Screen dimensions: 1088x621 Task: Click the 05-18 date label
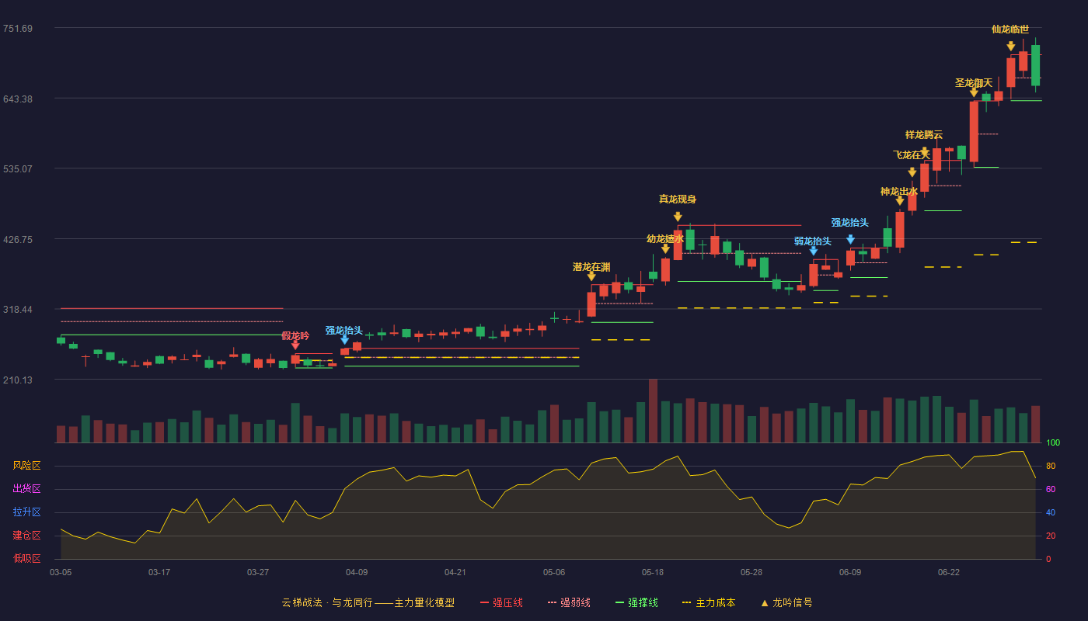tap(653, 572)
